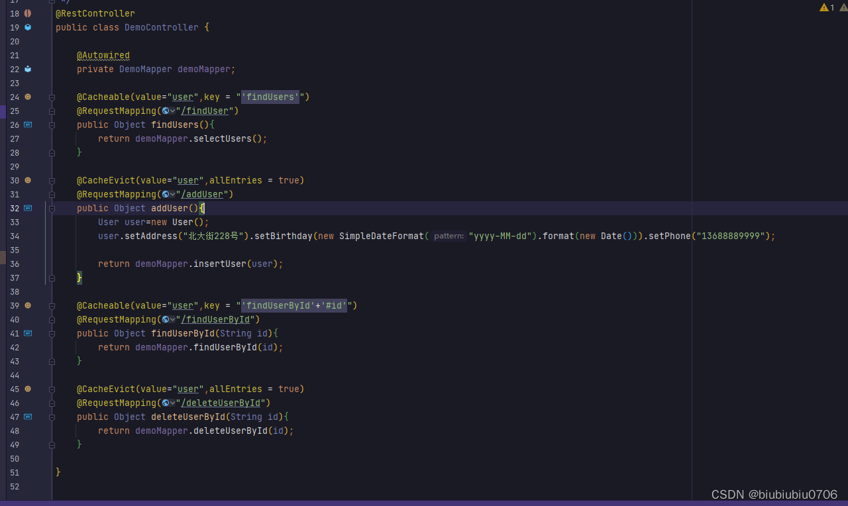Screen dimensions: 848x506
Task: Click the fold end marker closing deleteUserById
Action: (52, 444)
